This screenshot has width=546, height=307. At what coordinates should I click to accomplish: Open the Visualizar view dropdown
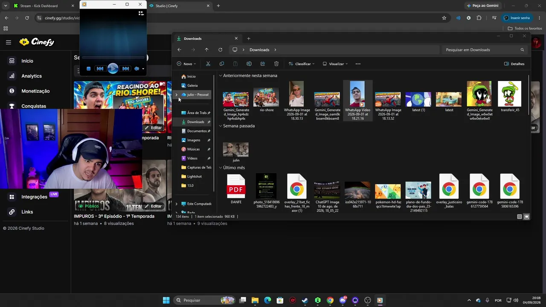pos(335,64)
